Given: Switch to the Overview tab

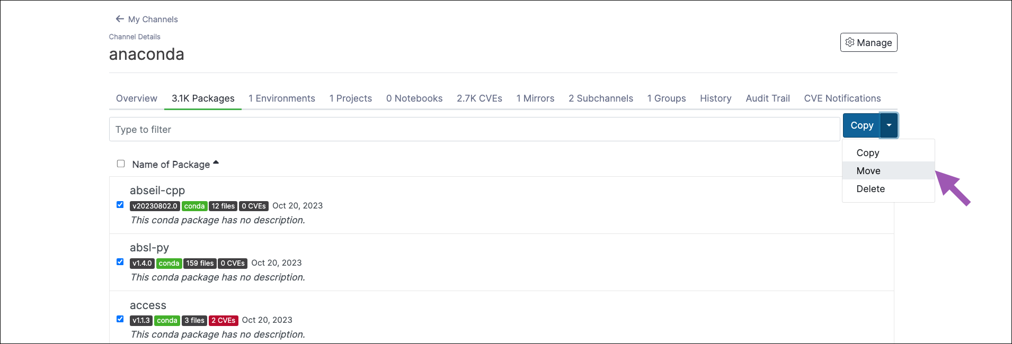Looking at the screenshot, I should [x=137, y=98].
